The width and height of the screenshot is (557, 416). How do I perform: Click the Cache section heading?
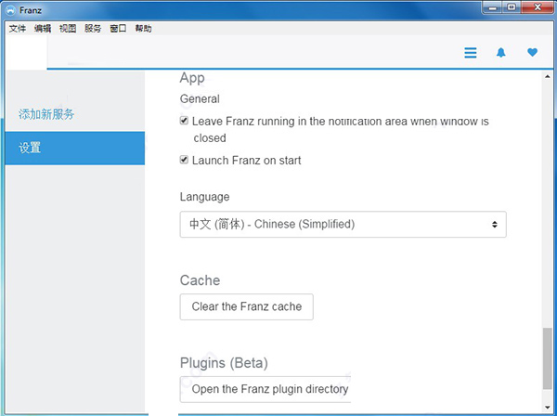[200, 280]
